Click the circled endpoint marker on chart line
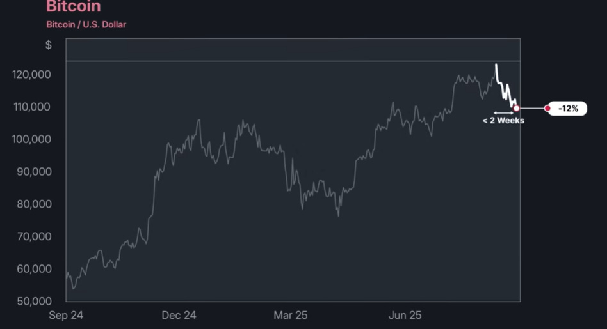Screen dimensions: 607x329 (516, 109)
